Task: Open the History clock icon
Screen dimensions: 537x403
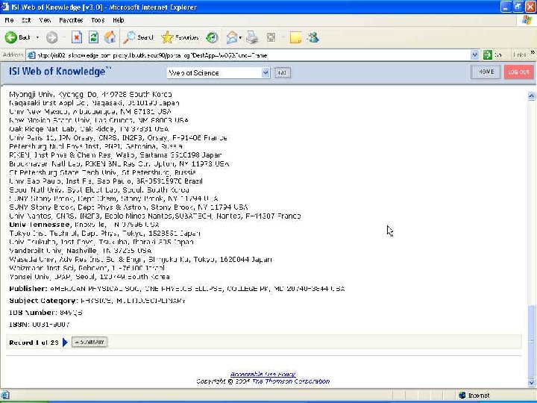Action: coord(212,37)
